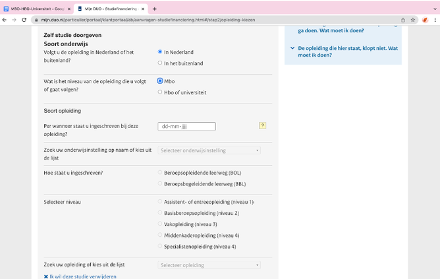The image size is (440, 279).
Task: Click the address bar URL
Action: tap(198, 20)
